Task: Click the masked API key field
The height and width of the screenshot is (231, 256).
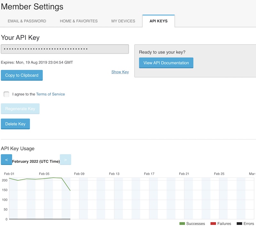Action: [x=65, y=49]
